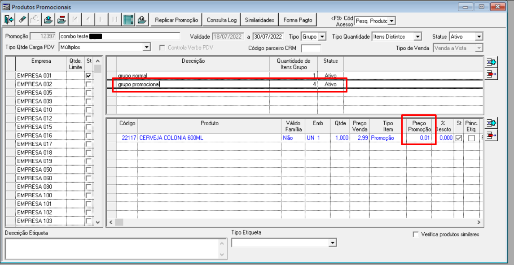Click right arrow of products horizontal scrollbar
The height and width of the screenshot is (265, 514).
click(x=479, y=222)
